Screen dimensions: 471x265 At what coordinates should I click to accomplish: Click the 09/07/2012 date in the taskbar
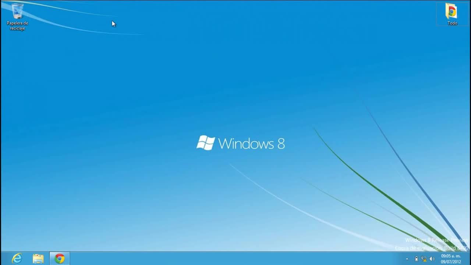(x=451, y=262)
